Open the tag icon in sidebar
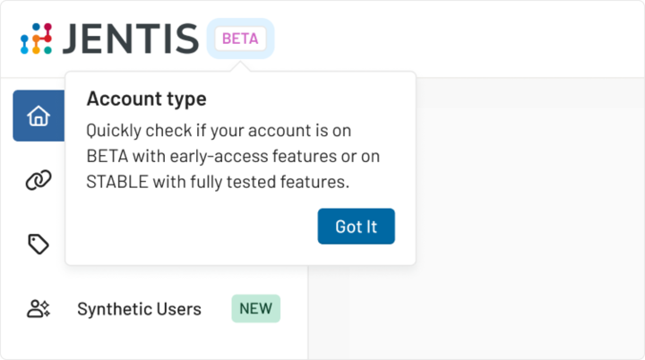Image resolution: width=645 pixels, height=360 pixels. click(38, 244)
